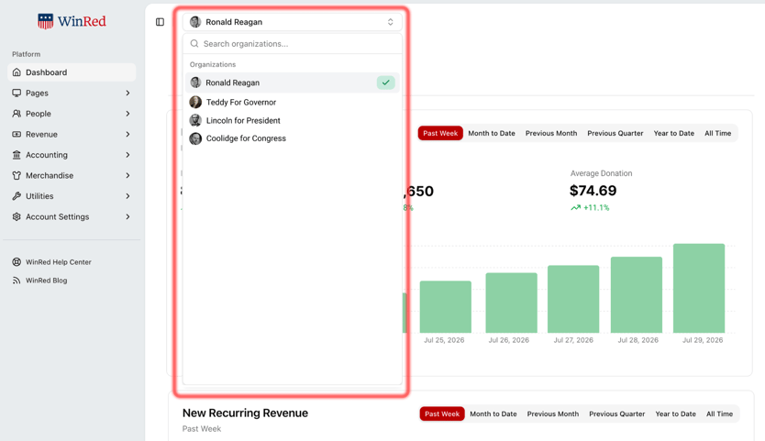Select Past Week in top chart
This screenshot has height=441, width=765.
(440, 133)
